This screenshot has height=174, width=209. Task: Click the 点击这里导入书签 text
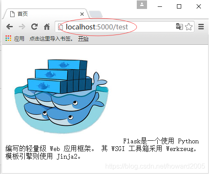click(x=51, y=39)
